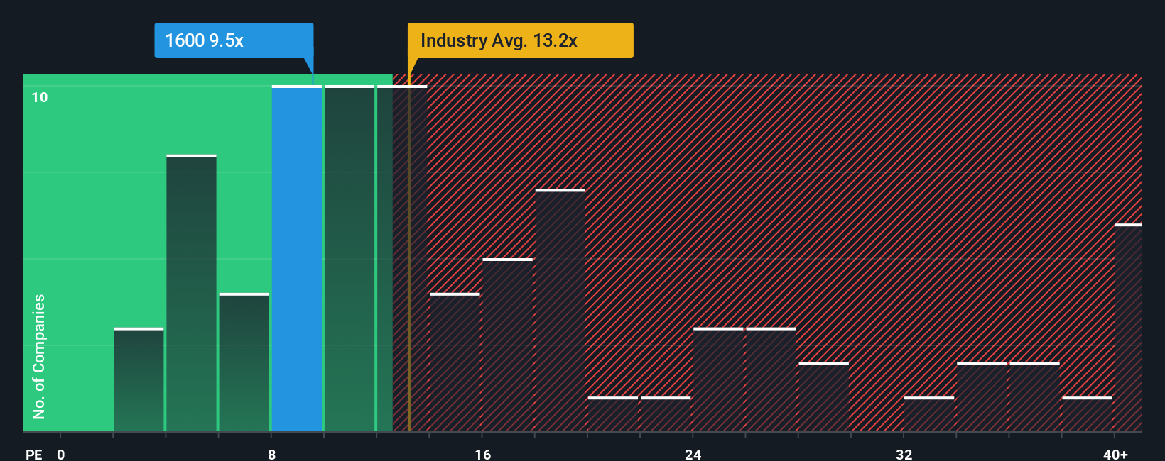
Task: Select the bar starting at PE 24
Action: coord(718,379)
